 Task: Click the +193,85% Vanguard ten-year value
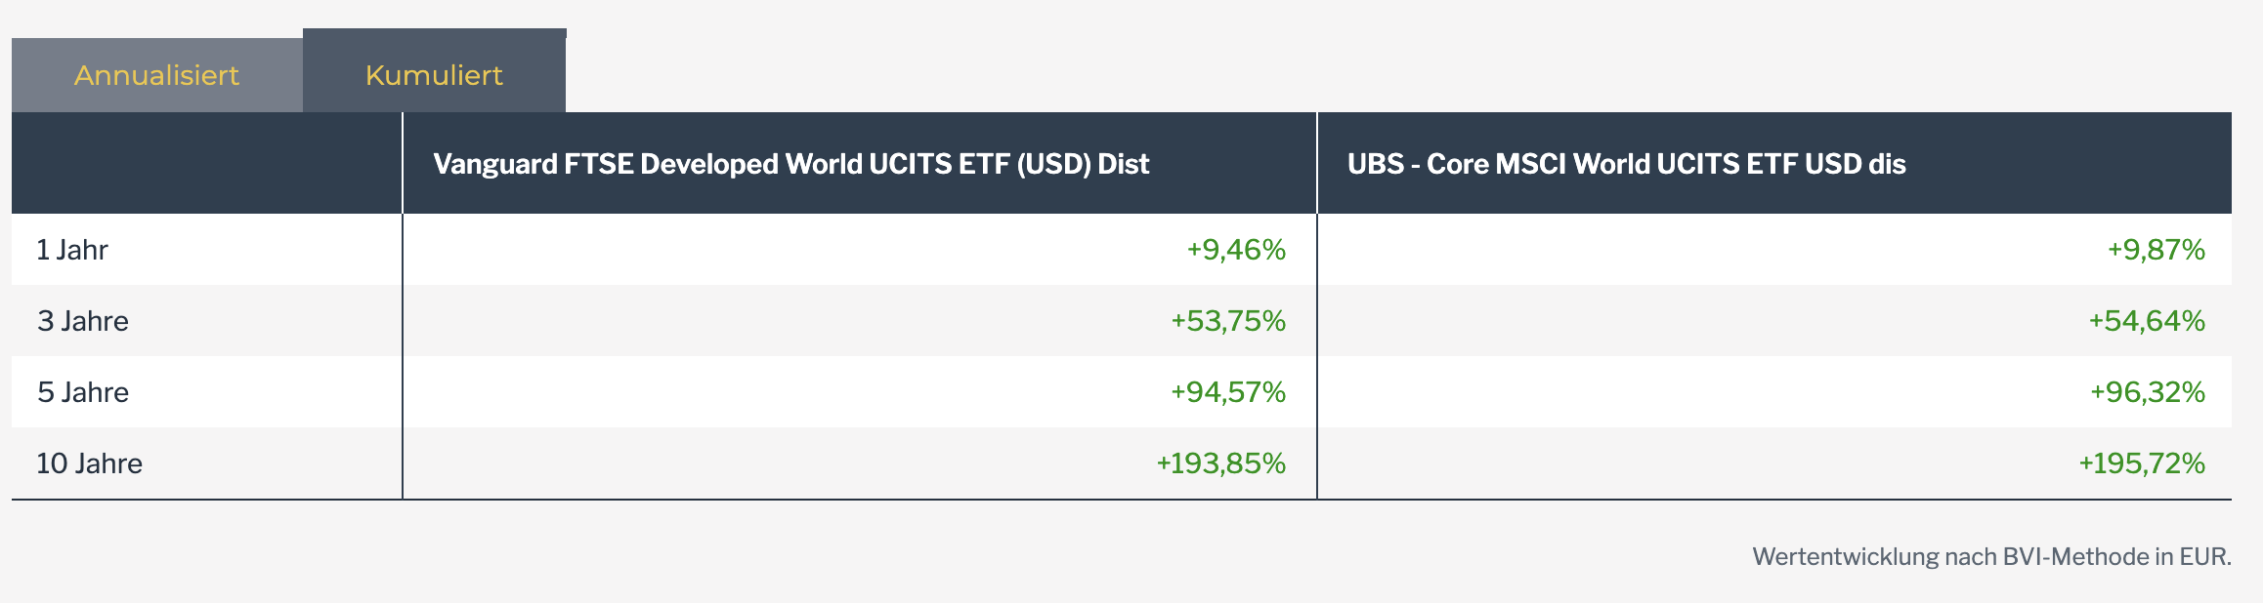point(1220,463)
